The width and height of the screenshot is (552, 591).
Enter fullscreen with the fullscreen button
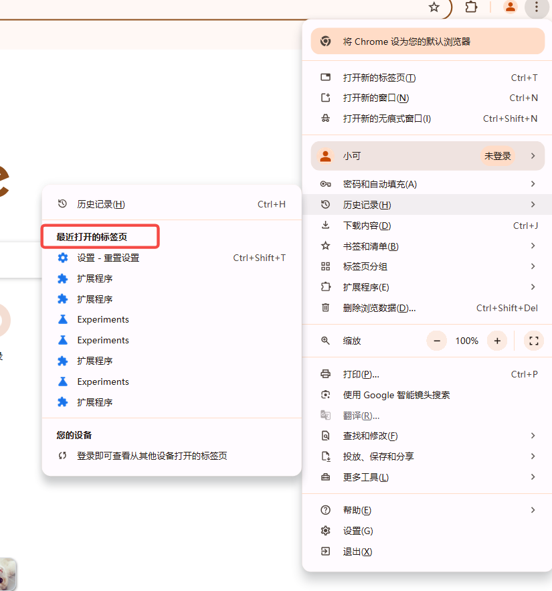[x=533, y=341]
